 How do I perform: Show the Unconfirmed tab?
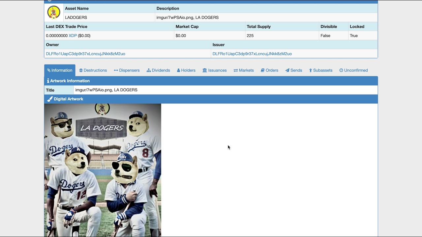(x=353, y=70)
